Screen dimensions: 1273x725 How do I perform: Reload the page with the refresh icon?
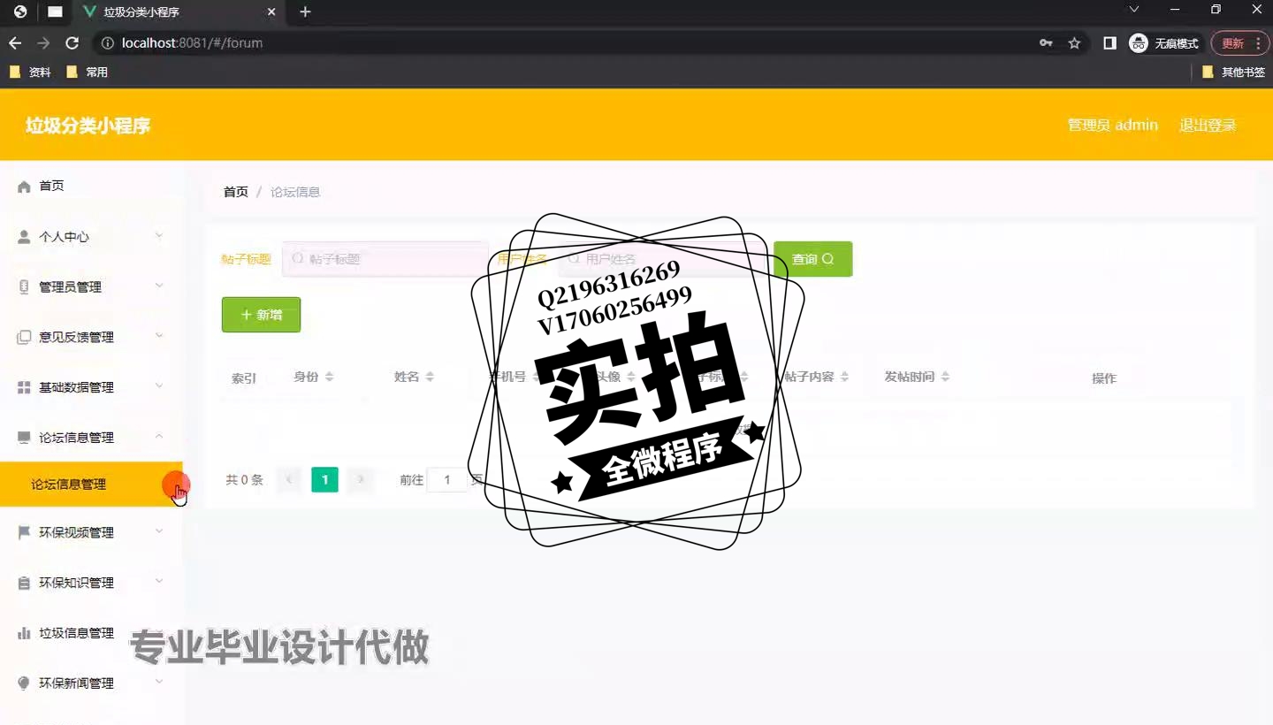[72, 43]
